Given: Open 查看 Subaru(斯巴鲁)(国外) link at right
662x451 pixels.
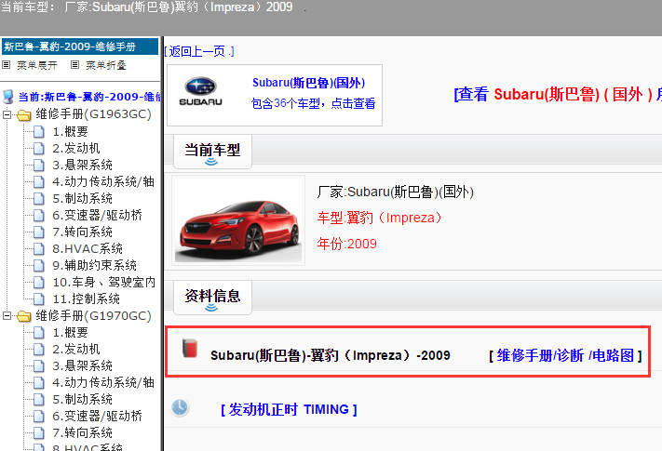Looking at the screenshot, I should [x=558, y=94].
